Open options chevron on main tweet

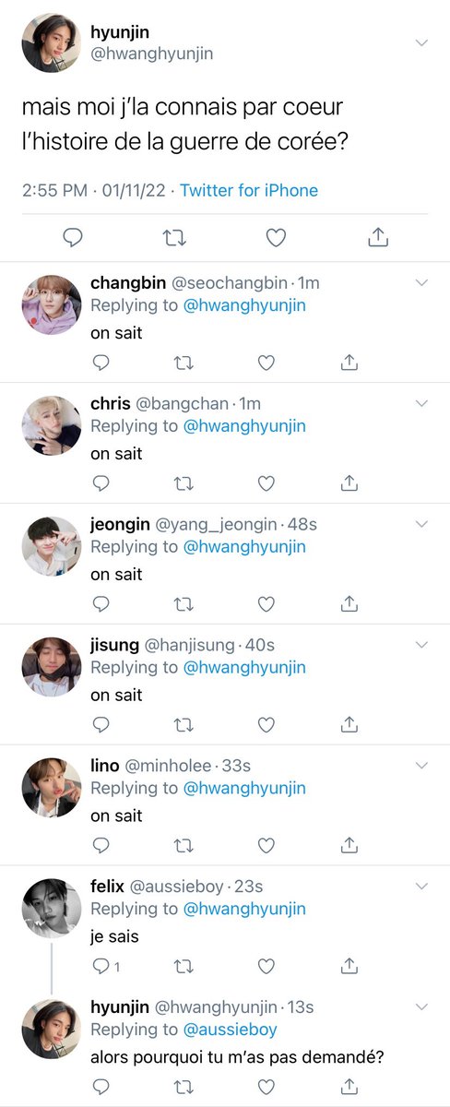coord(422,43)
